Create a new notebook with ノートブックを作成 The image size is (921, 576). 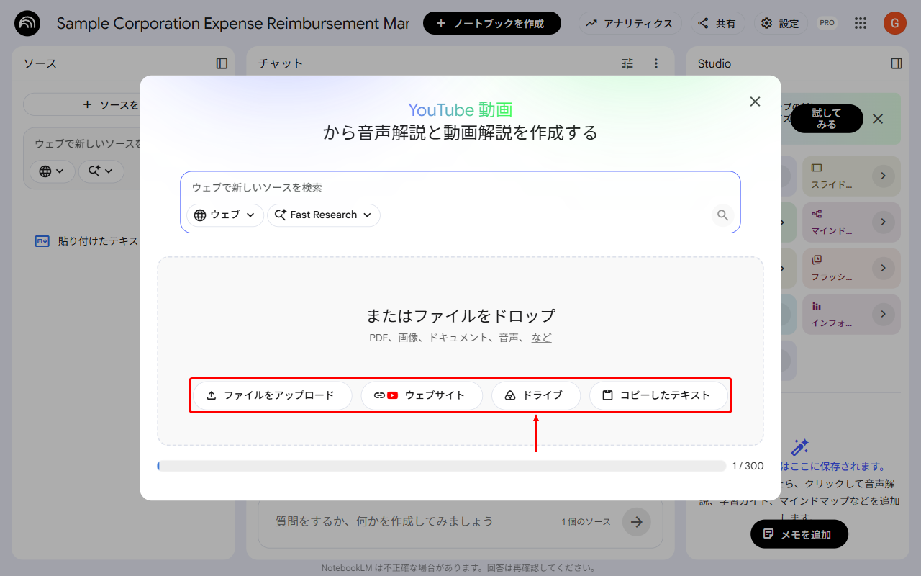click(x=491, y=23)
